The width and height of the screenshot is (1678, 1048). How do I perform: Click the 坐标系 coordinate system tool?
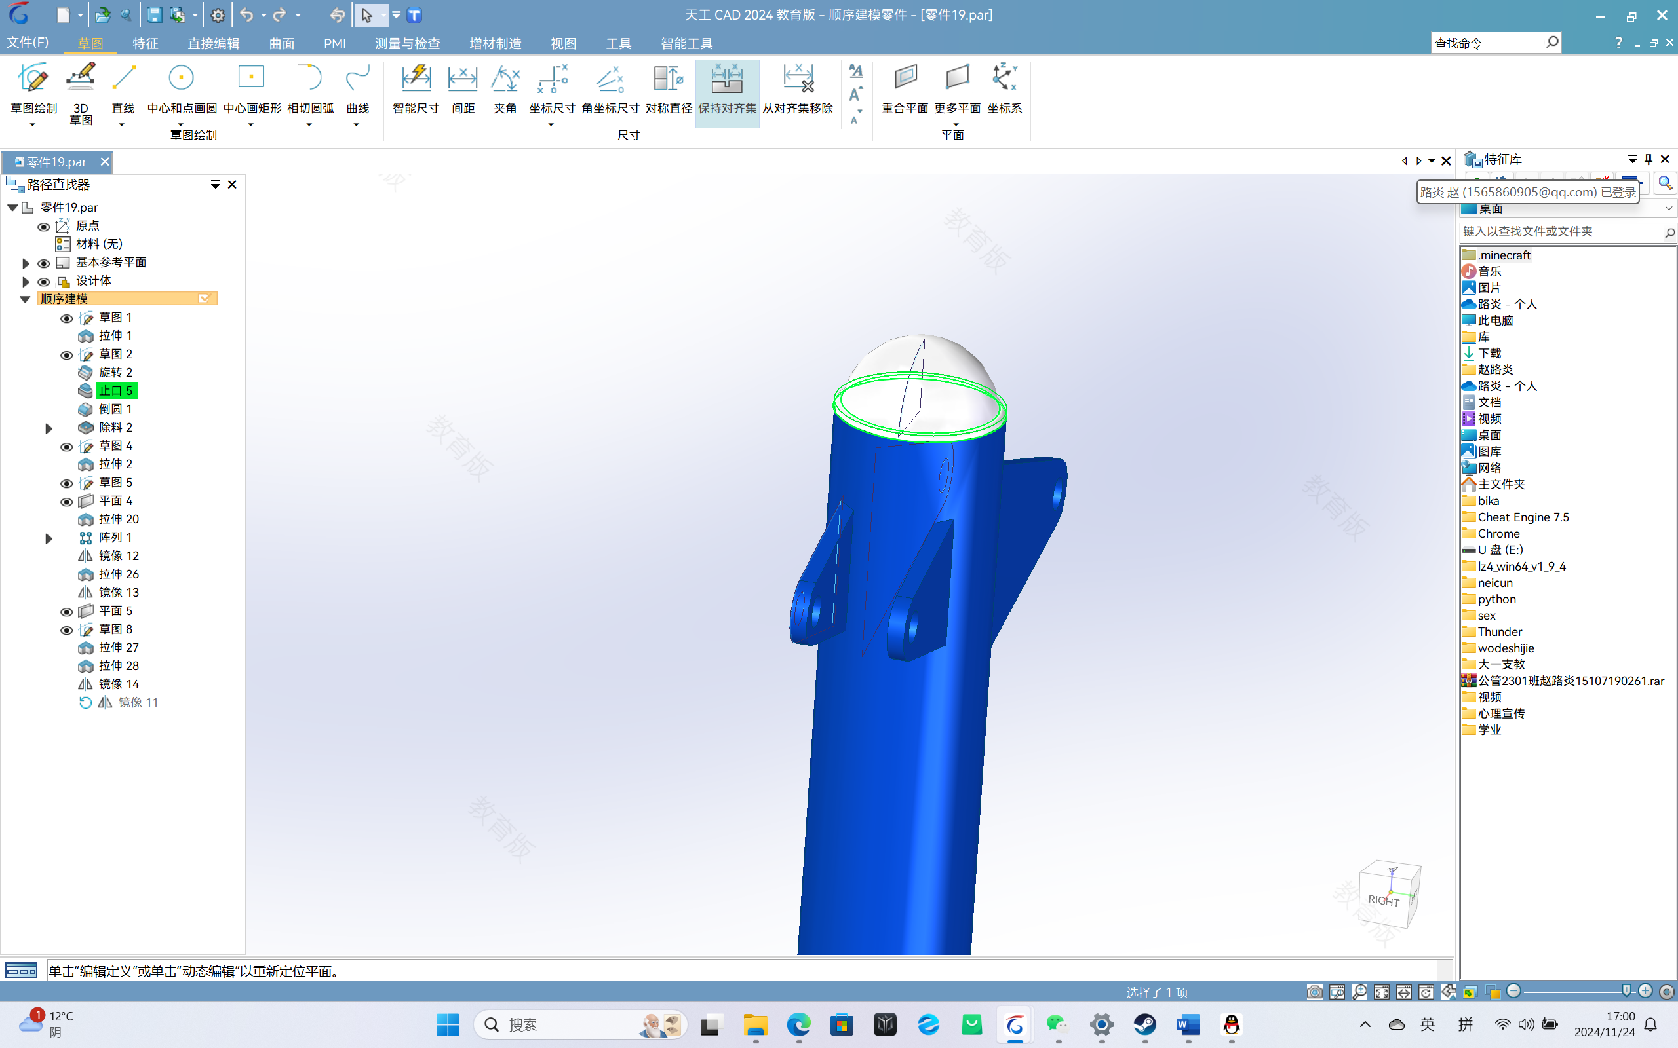(1004, 88)
